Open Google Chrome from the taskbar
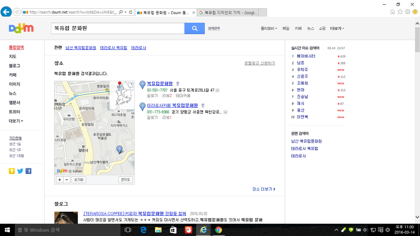The width and height of the screenshot is (420, 236). [x=218, y=230]
